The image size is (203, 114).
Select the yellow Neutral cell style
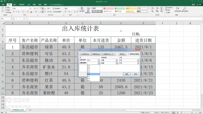click(x=131, y=9)
